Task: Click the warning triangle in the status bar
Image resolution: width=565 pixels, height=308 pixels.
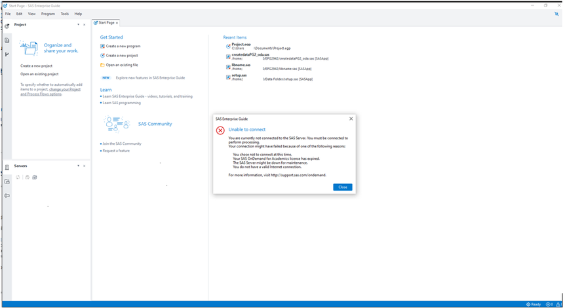Action: (558, 305)
